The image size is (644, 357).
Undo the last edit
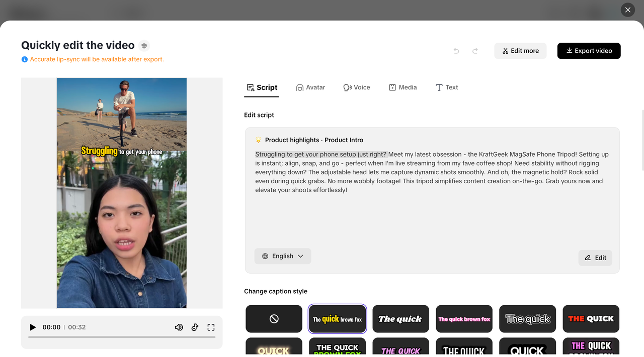pos(456,51)
